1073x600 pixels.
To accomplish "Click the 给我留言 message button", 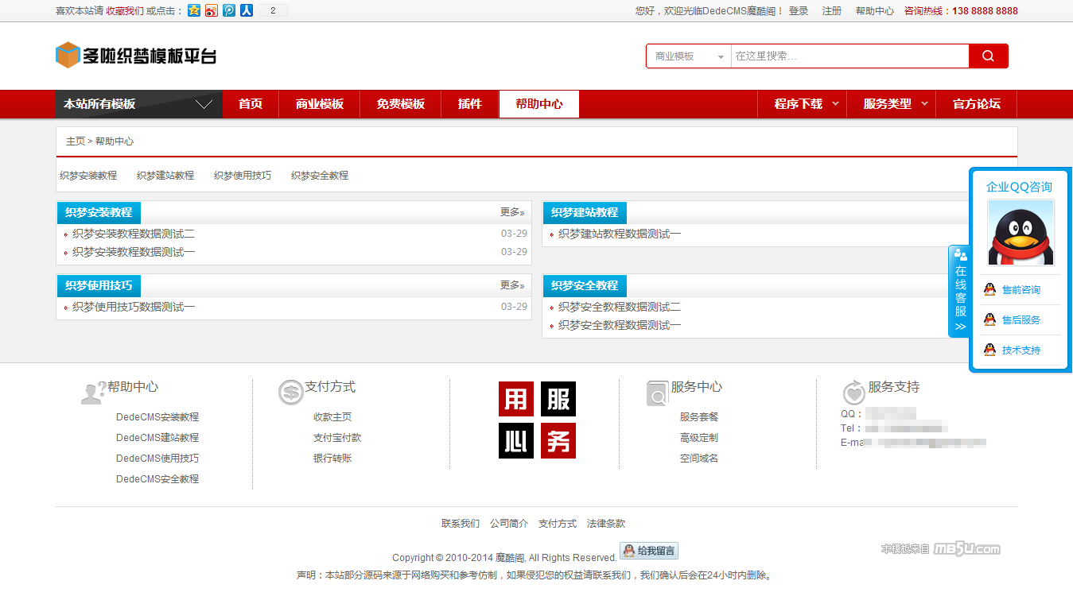I will click(648, 551).
